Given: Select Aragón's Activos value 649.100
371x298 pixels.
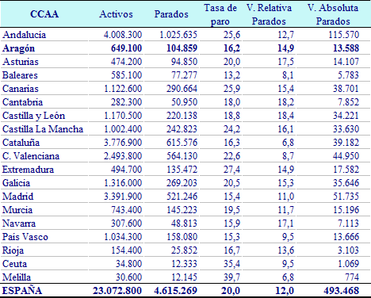Looking at the screenshot, I should pyautogui.click(x=126, y=48).
